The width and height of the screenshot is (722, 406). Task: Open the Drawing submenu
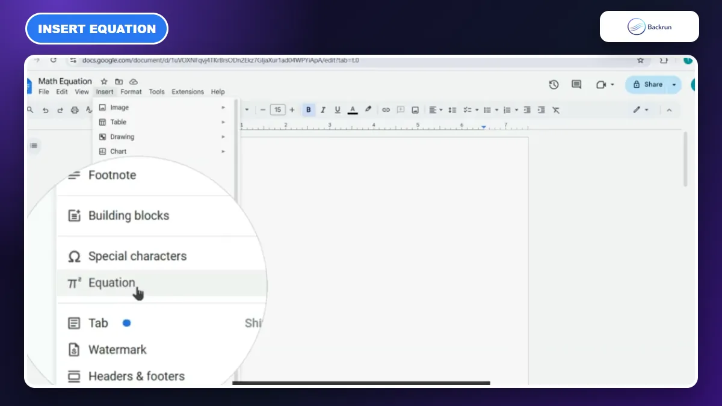tap(162, 137)
